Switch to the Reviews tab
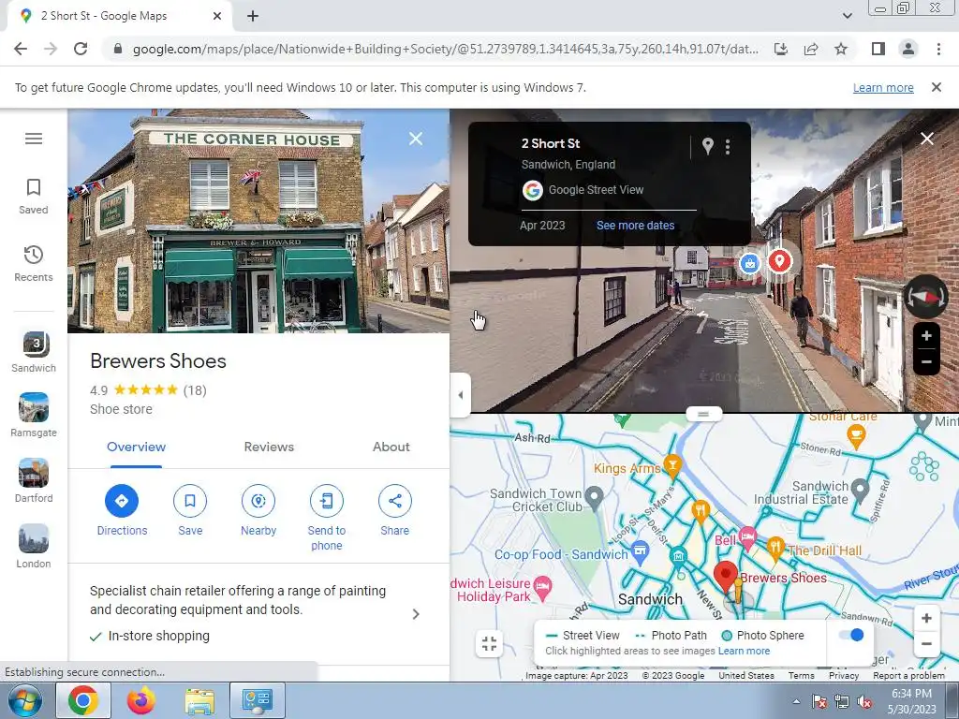Viewport: 959px width, 719px height. click(269, 447)
